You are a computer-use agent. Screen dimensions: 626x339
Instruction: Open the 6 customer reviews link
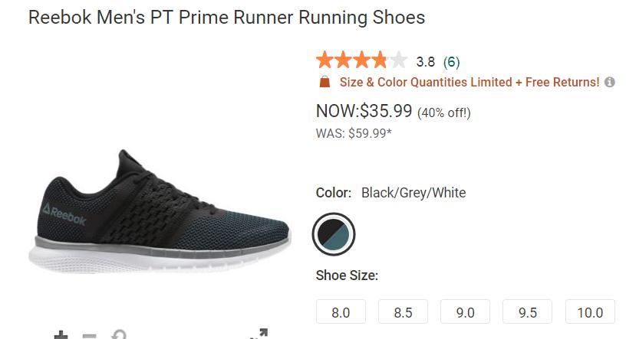451,61
